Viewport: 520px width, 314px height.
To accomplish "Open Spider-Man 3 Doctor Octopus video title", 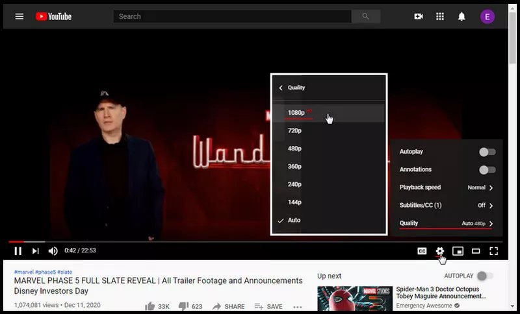I will coord(441,293).
